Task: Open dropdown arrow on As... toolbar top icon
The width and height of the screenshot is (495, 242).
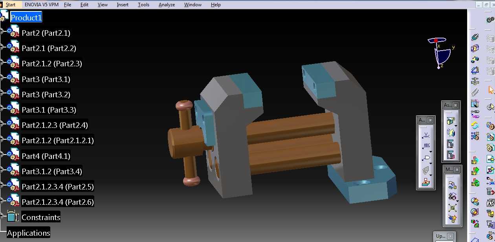Action: (x=456, y=126)
